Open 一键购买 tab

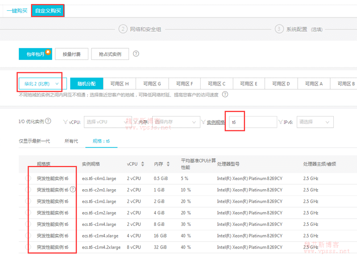click(x=17, y=11)
